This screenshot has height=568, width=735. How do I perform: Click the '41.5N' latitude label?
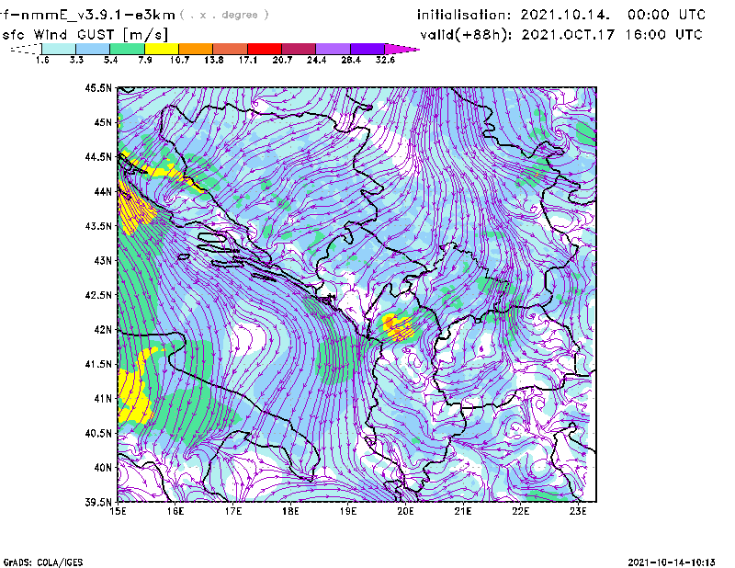click(99, 364)
